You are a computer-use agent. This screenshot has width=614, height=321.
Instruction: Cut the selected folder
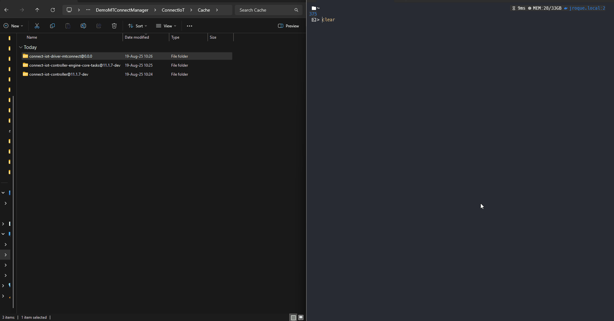[x=37, y=26]
